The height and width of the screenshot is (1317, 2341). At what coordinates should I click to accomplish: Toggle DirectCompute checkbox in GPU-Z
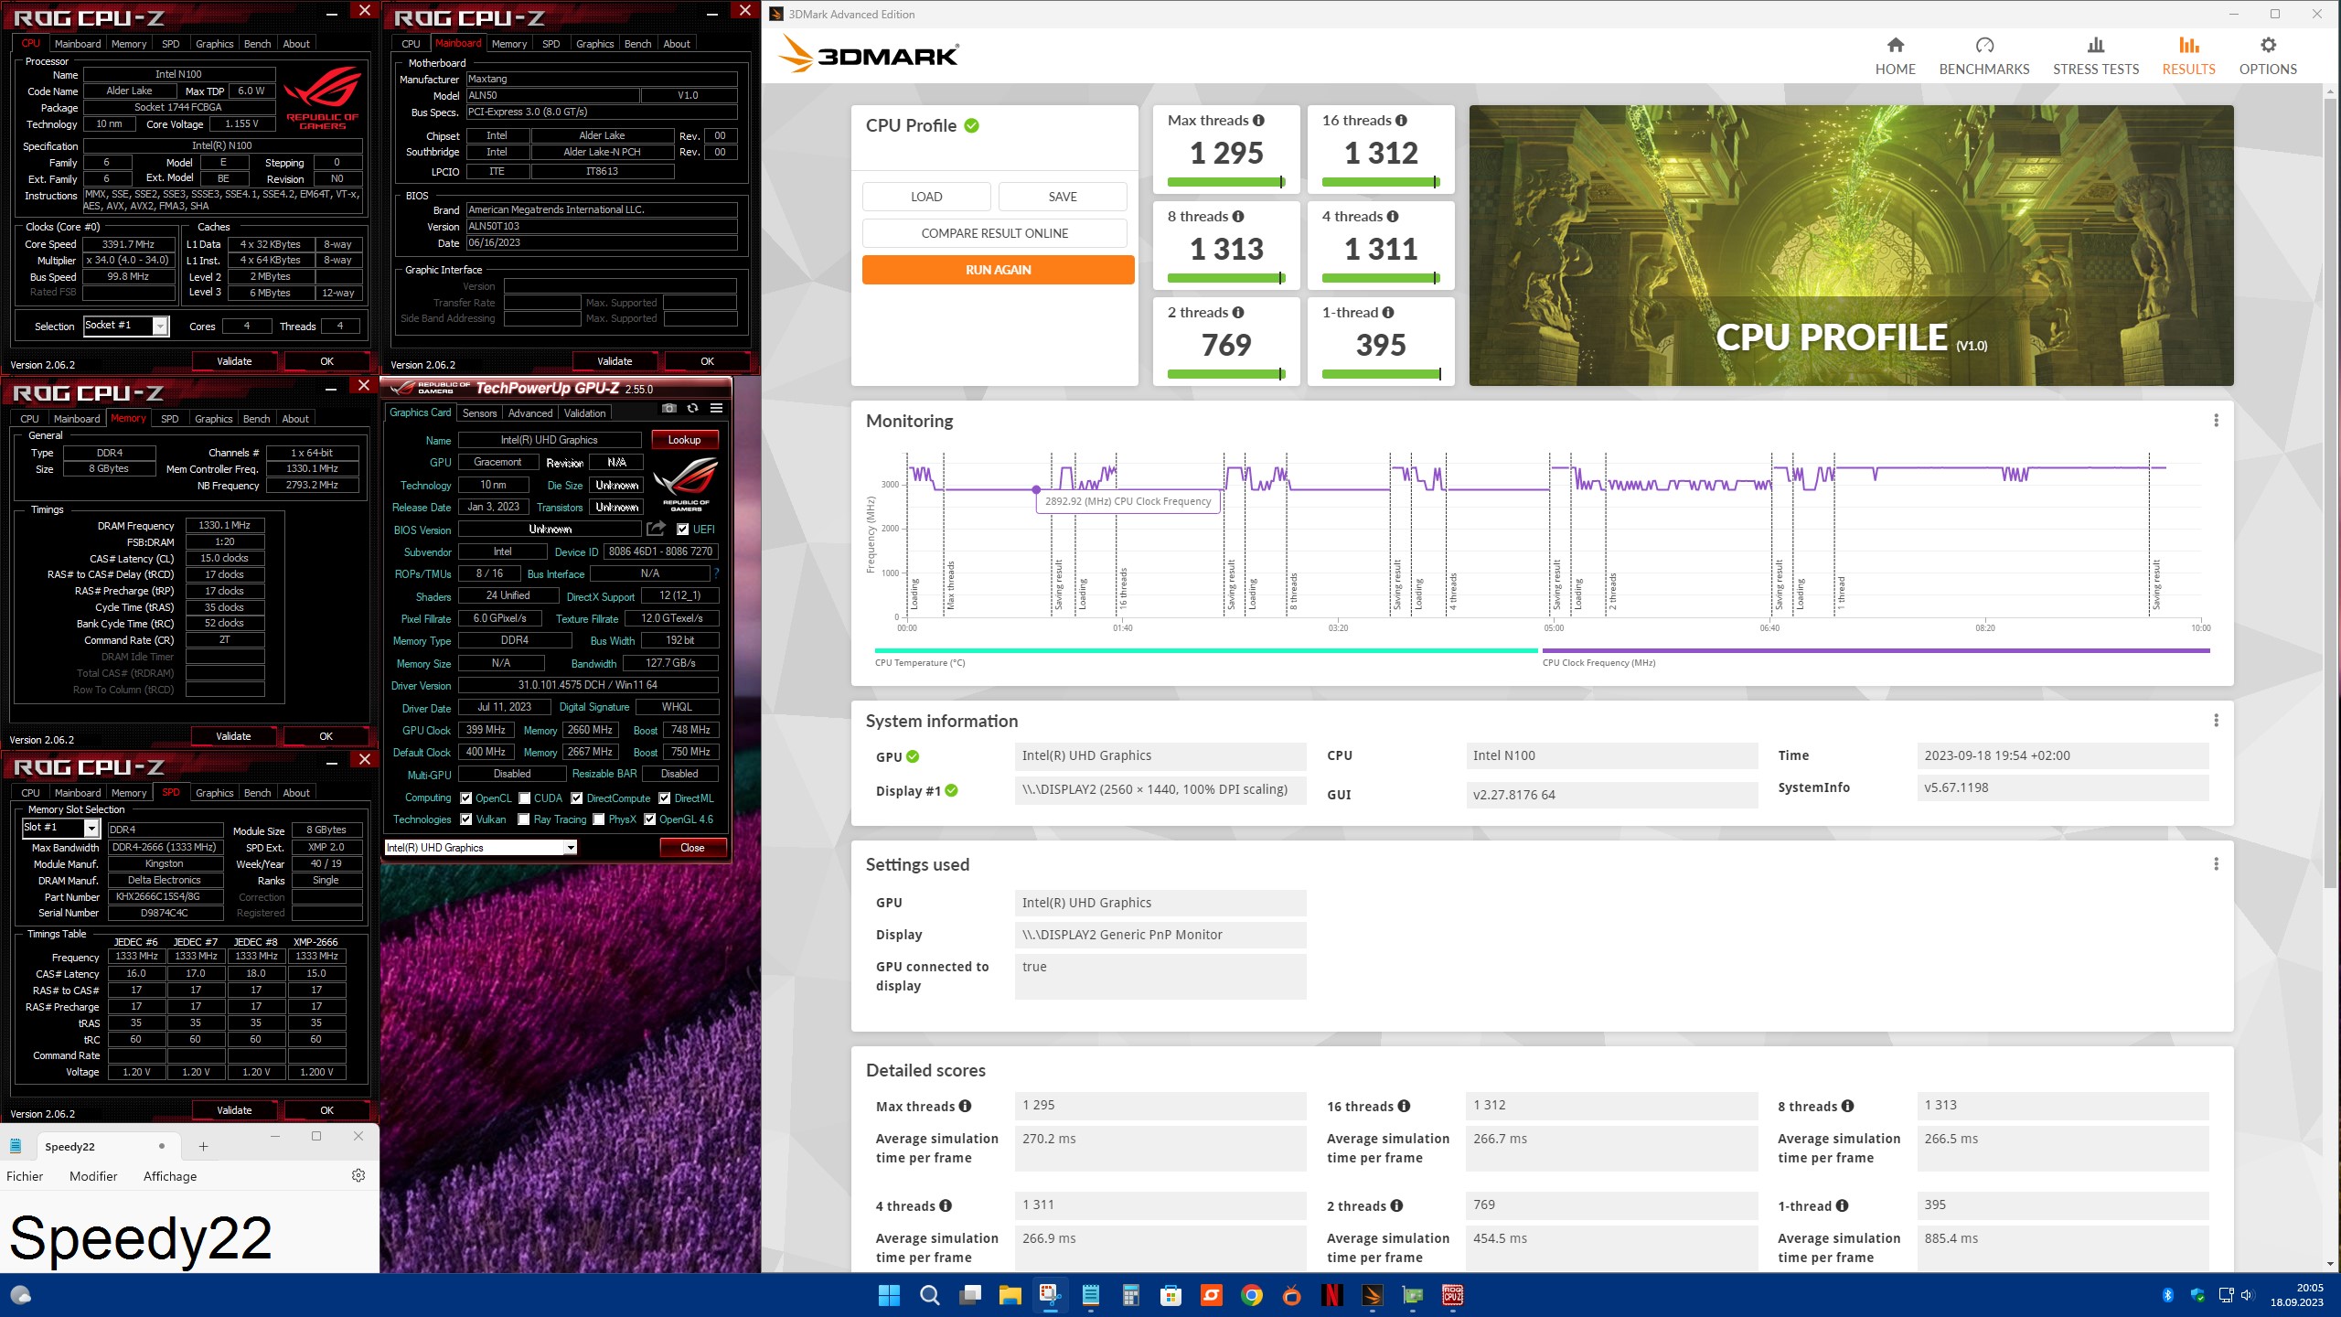pyautogui.click(x=577, y=798)
